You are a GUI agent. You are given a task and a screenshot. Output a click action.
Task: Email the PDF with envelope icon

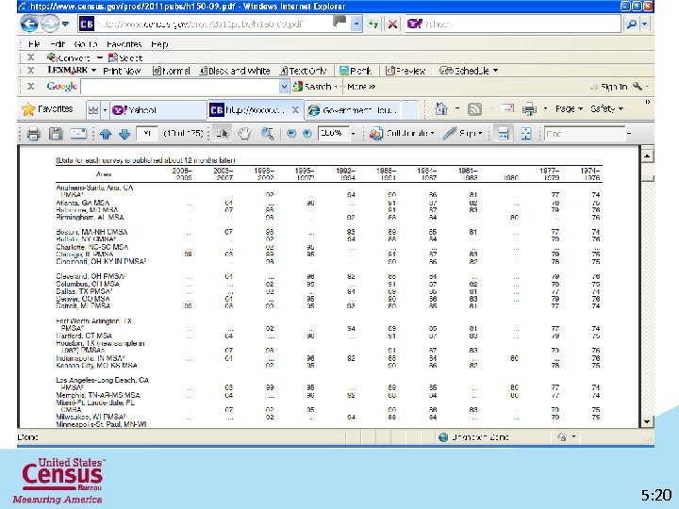[x=78, y=134]
